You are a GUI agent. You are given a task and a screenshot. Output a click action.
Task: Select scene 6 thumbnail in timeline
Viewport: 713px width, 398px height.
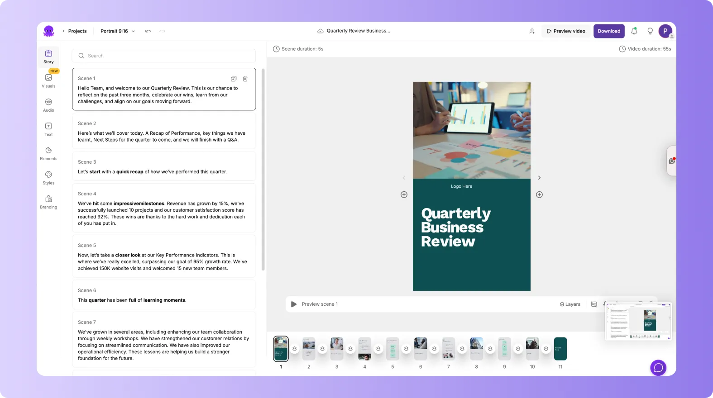[x=421, y=349]
